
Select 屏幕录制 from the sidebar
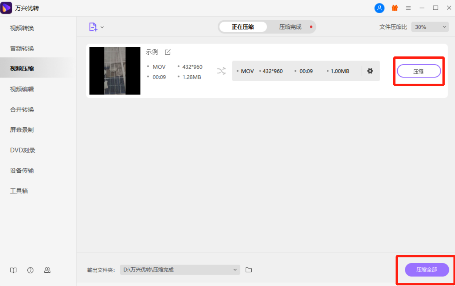coord(22,130)
